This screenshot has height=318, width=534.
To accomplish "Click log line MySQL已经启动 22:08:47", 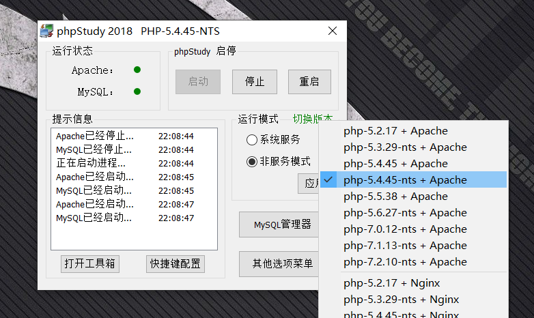I will [125, 218].
